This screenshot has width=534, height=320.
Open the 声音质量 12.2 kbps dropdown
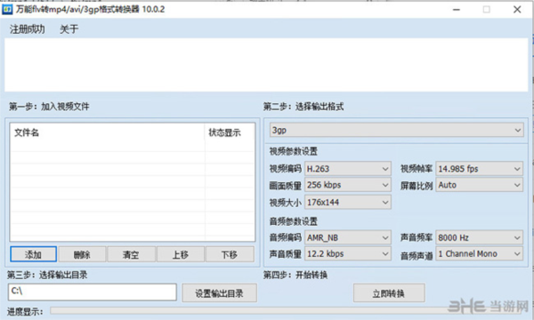click(x=348, y=254)
